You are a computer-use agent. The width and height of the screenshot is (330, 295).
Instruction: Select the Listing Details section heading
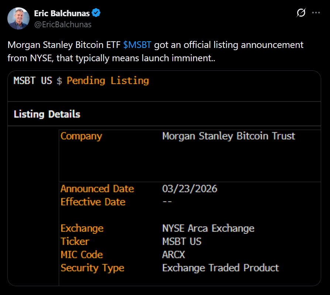[x=47, y=114]
